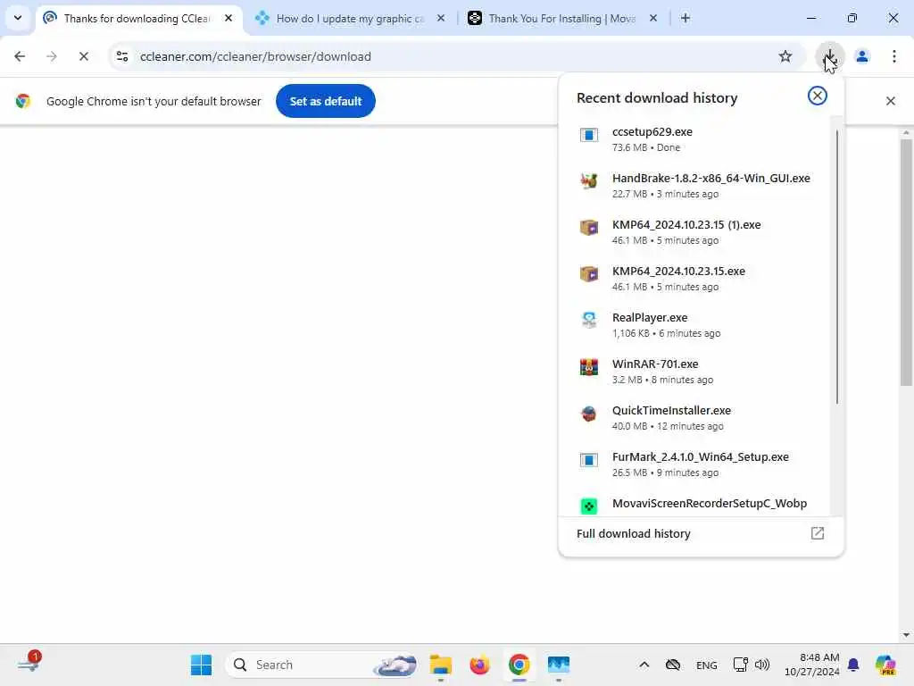The height and width of the screenshot is (686, 914).
Task: Open KMP64_2024.10.23.15 (1).exe download
Action: (694, 232)
